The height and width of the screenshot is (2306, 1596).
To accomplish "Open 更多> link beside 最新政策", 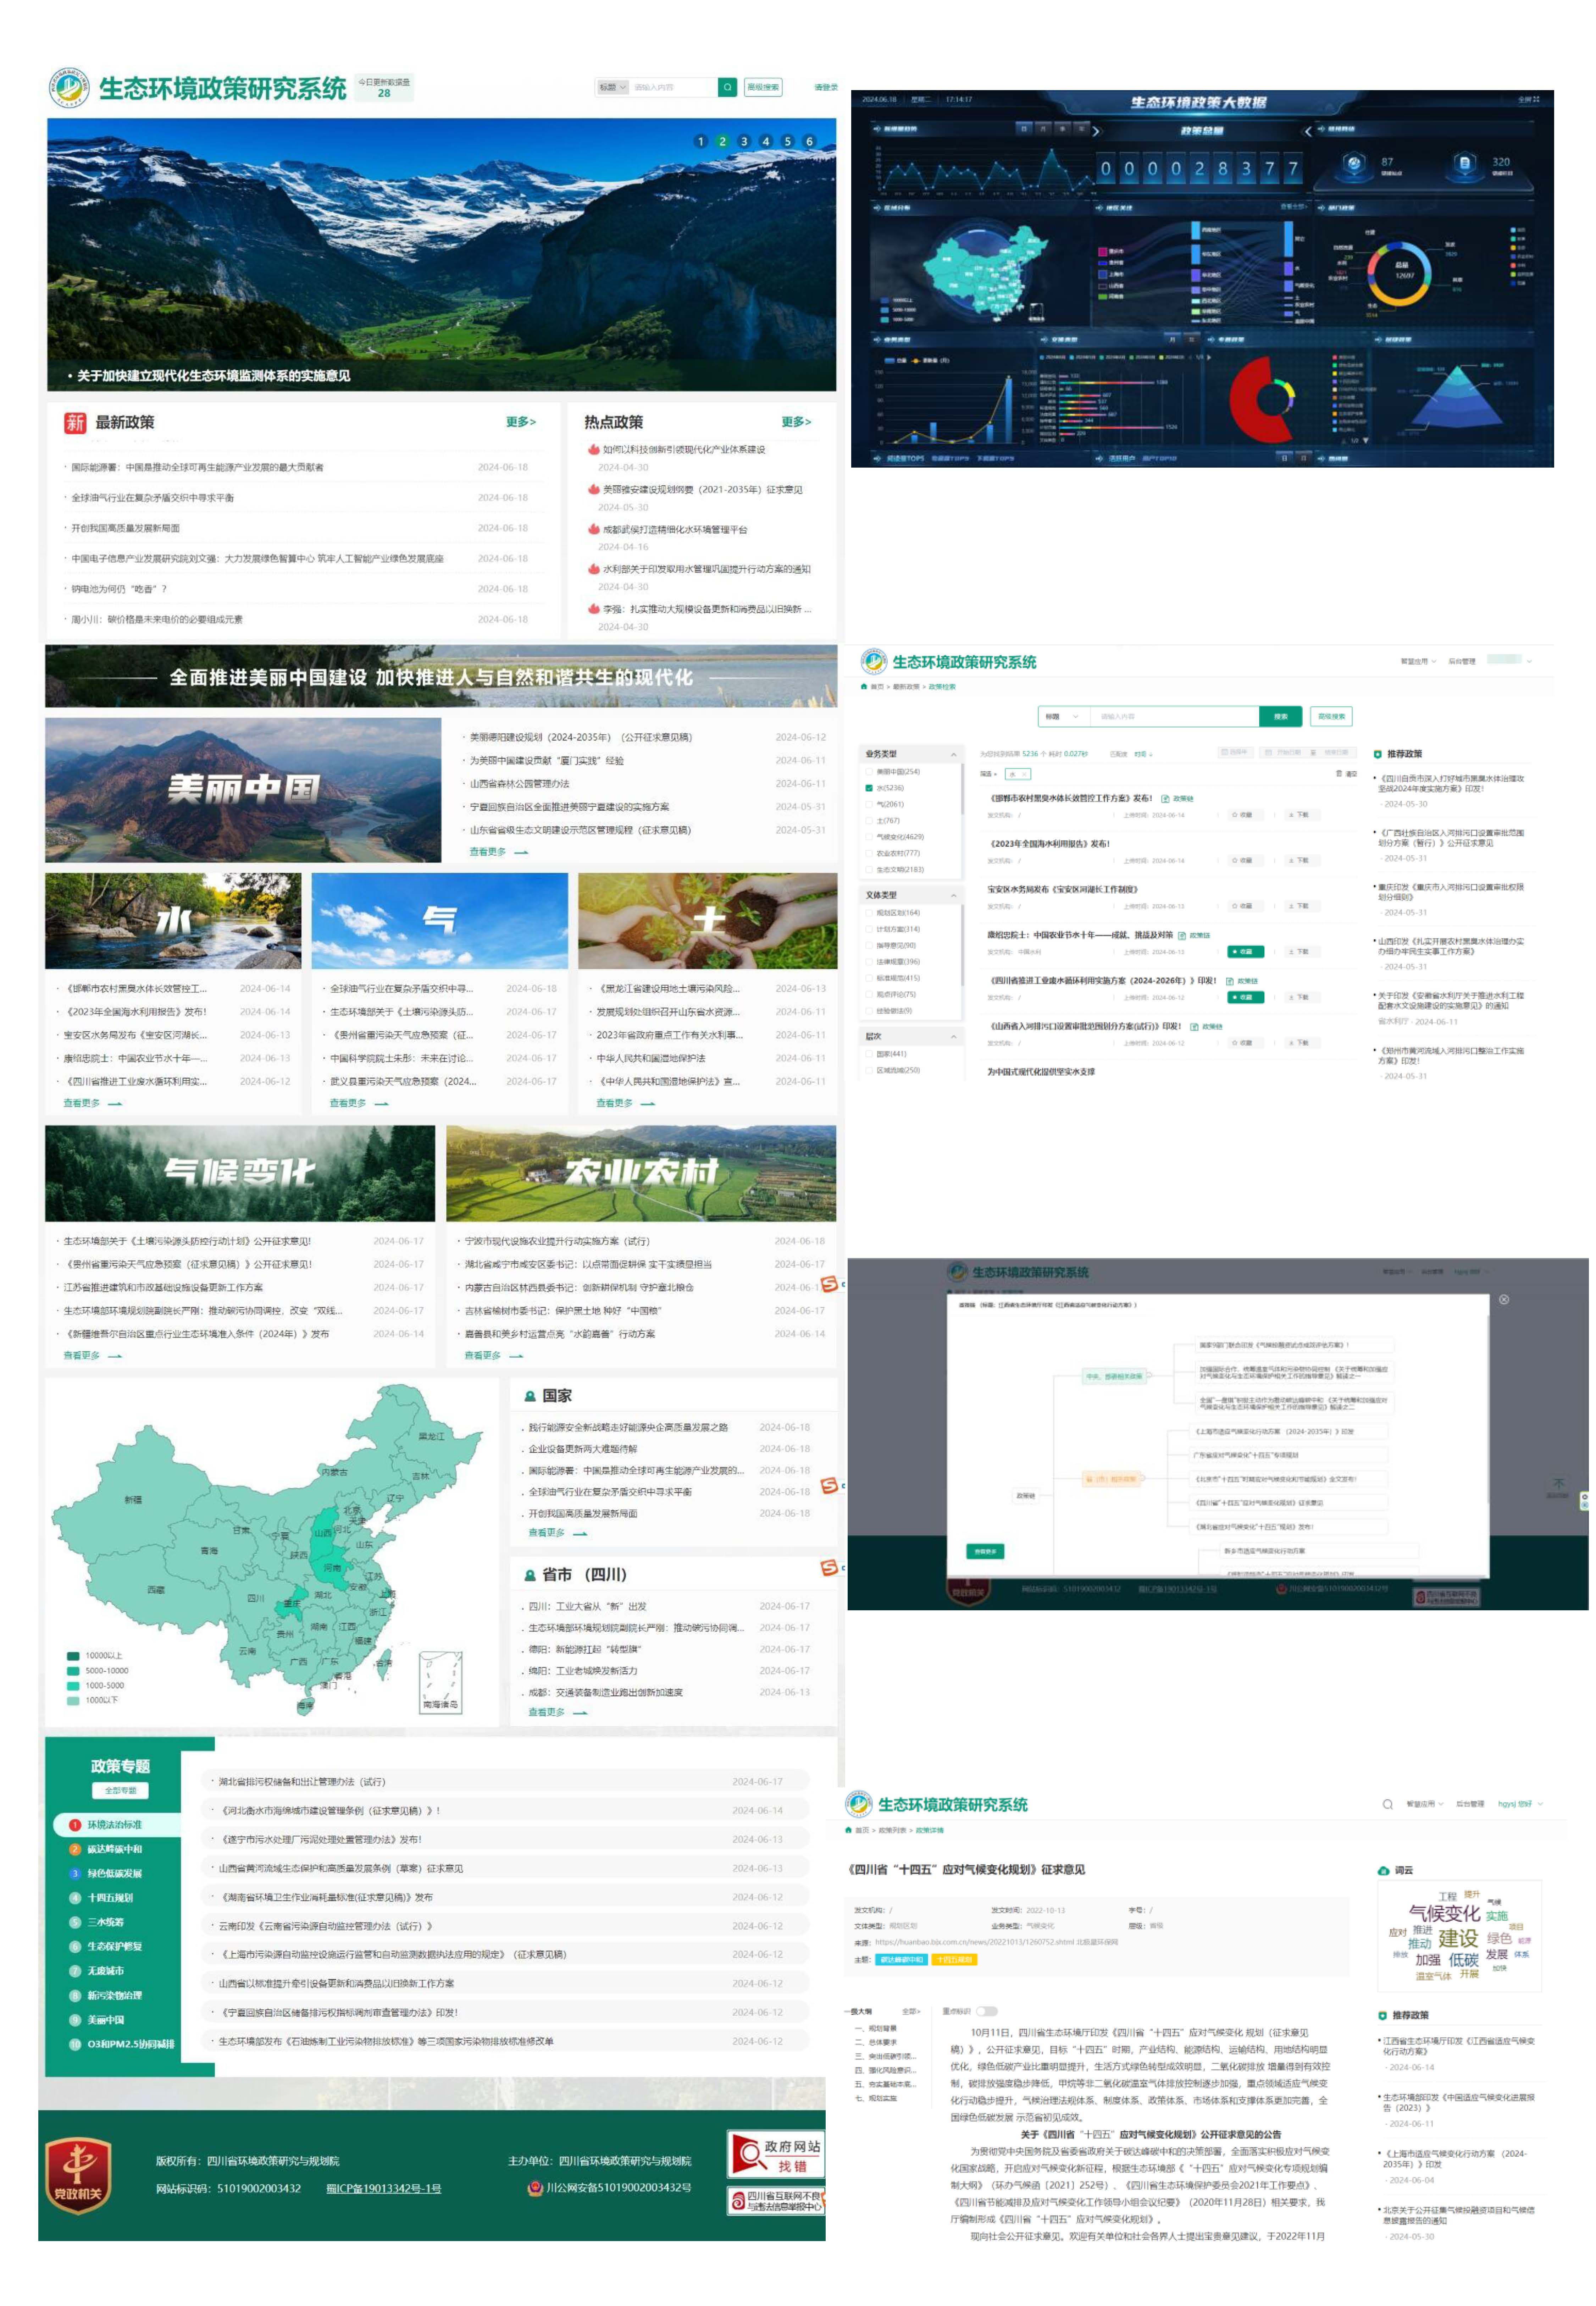I will [x=521, y=422].
